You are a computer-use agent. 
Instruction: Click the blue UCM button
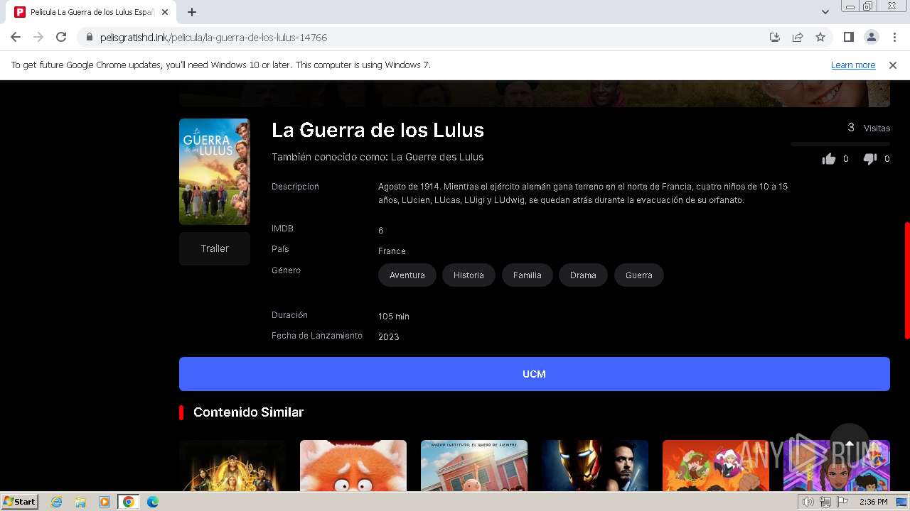tap(535, 374)
